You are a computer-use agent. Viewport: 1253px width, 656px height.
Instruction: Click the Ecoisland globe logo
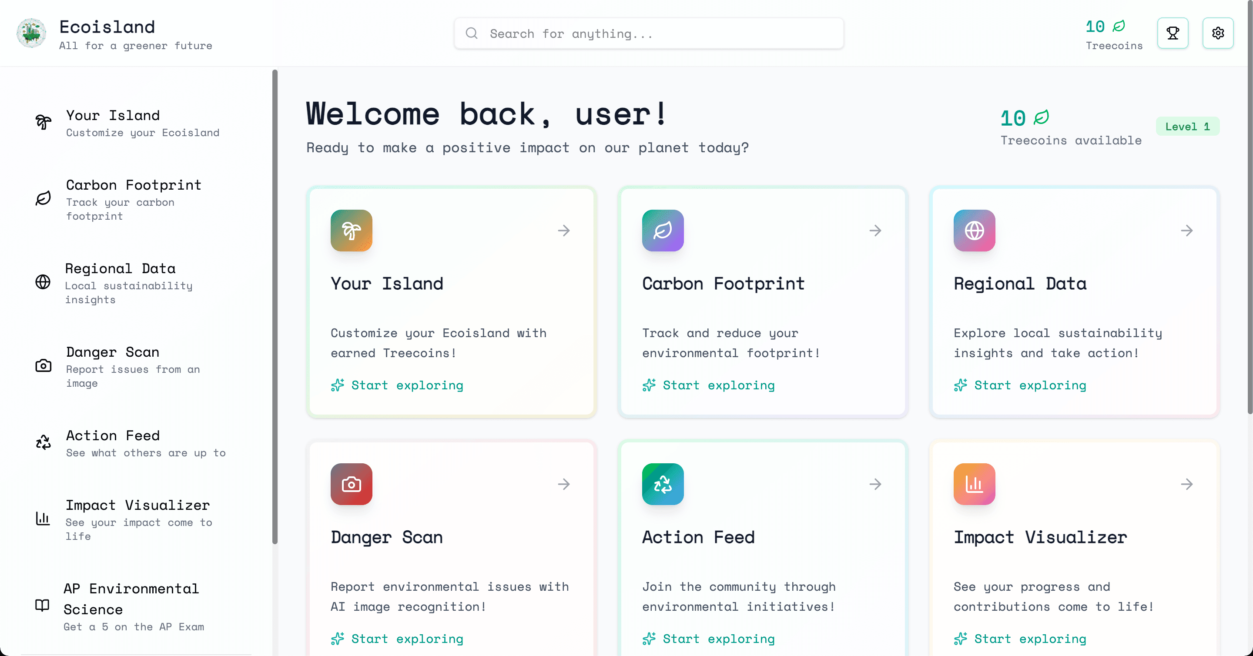pos(32,33)
